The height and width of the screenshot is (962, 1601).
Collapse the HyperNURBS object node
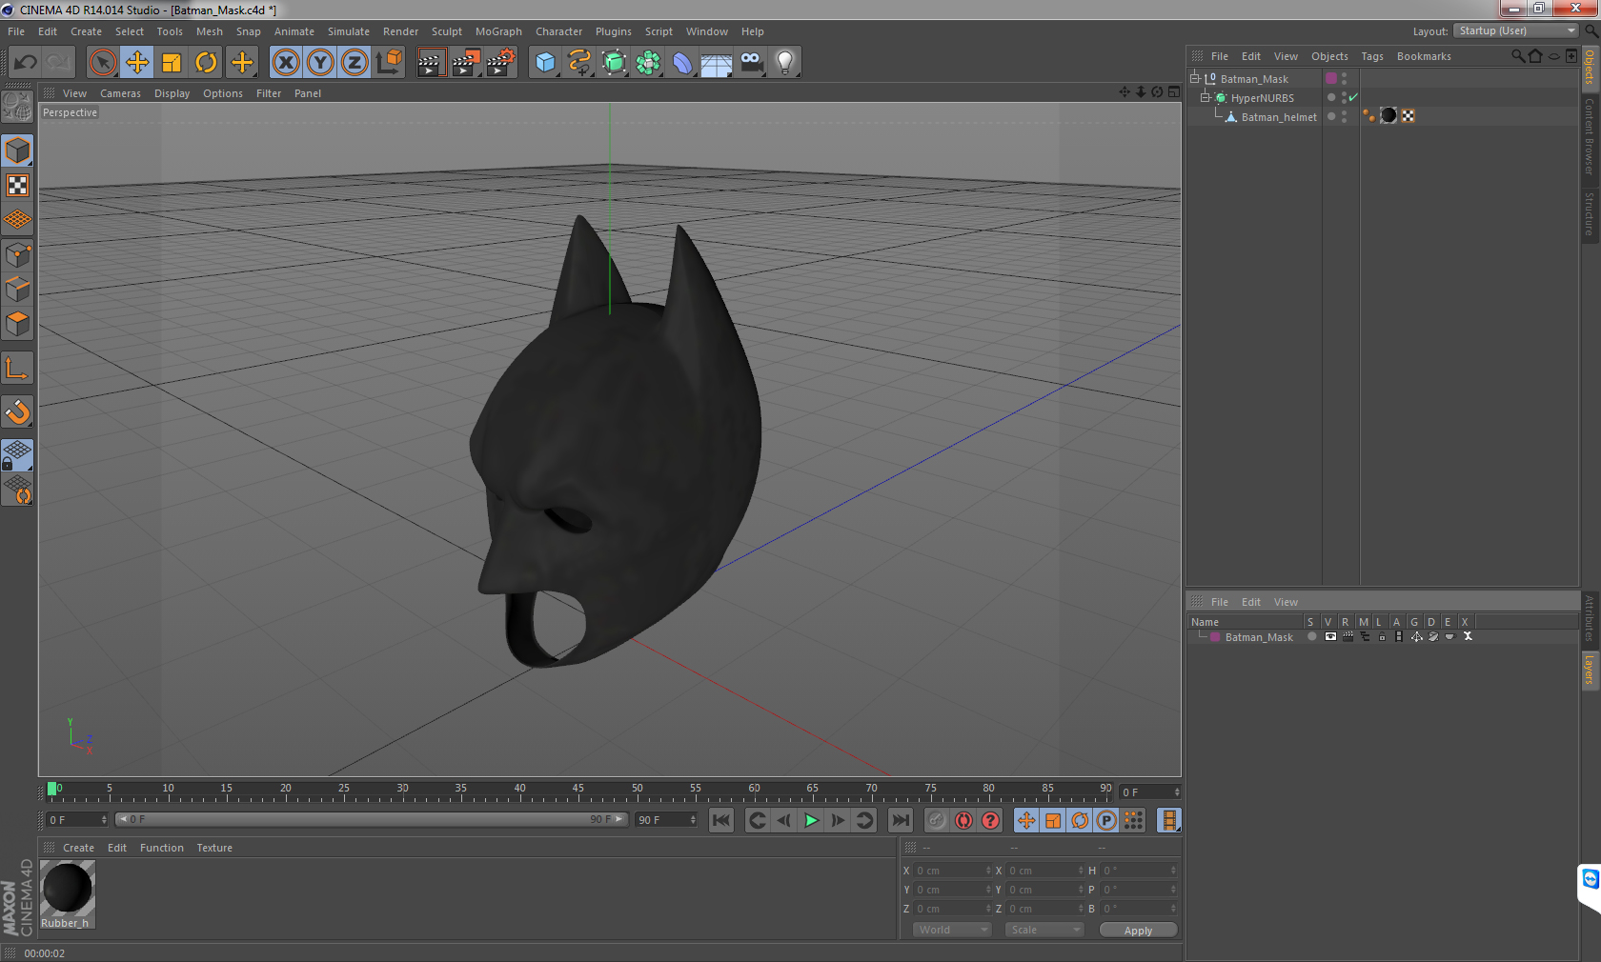point(1205,97)
